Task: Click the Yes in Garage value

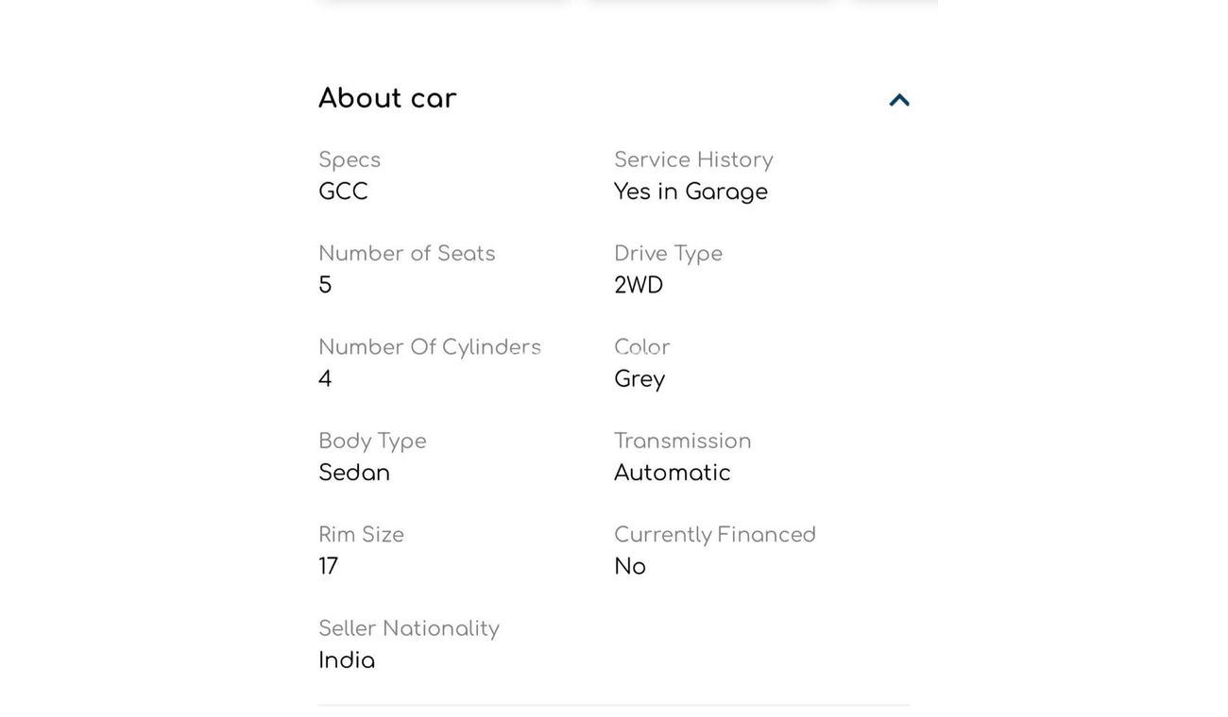Action: point(691,192)
